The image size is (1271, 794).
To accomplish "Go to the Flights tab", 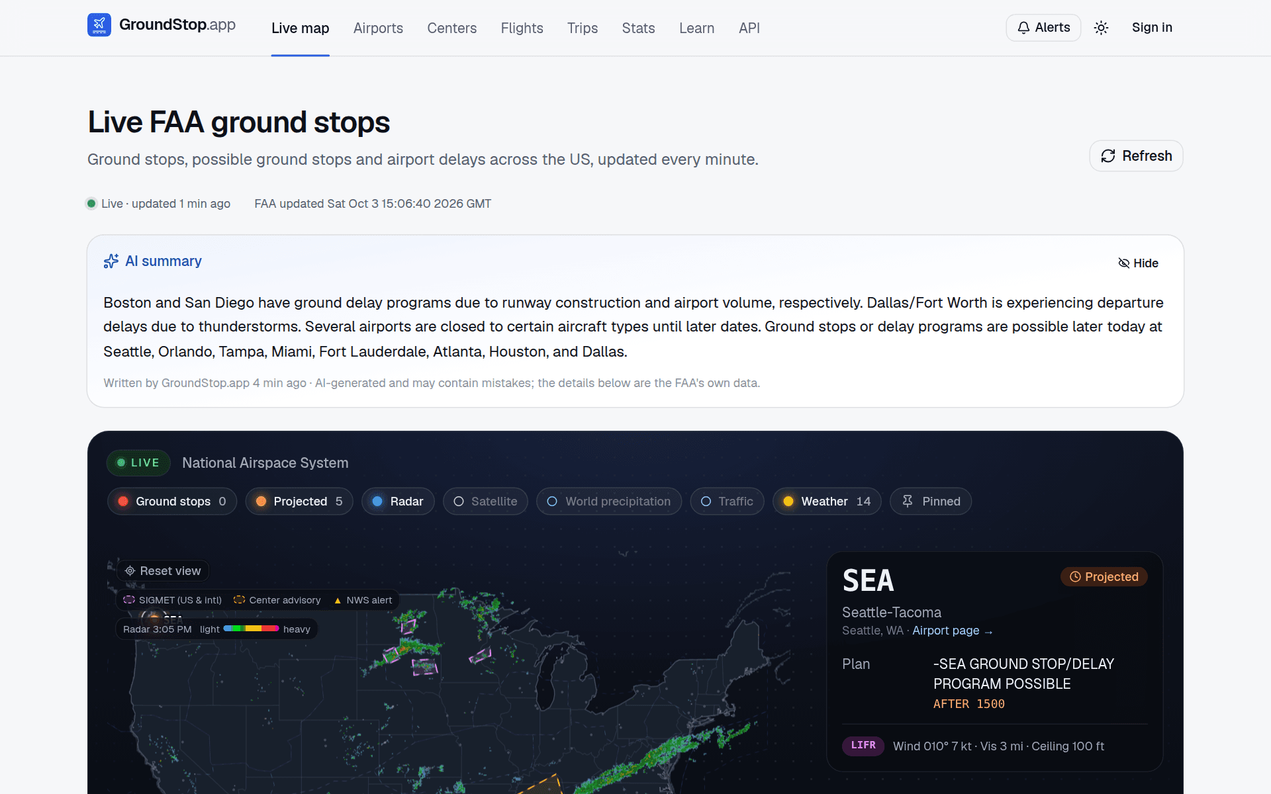I will point(522,28).
